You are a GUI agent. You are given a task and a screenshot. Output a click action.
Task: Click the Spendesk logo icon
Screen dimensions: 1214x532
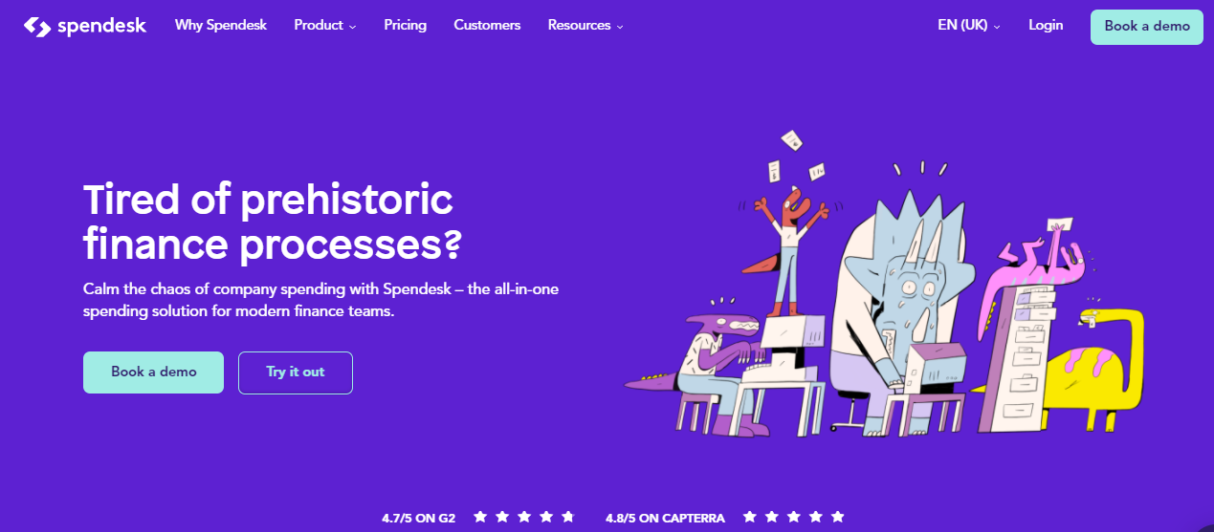coord(37,27)
